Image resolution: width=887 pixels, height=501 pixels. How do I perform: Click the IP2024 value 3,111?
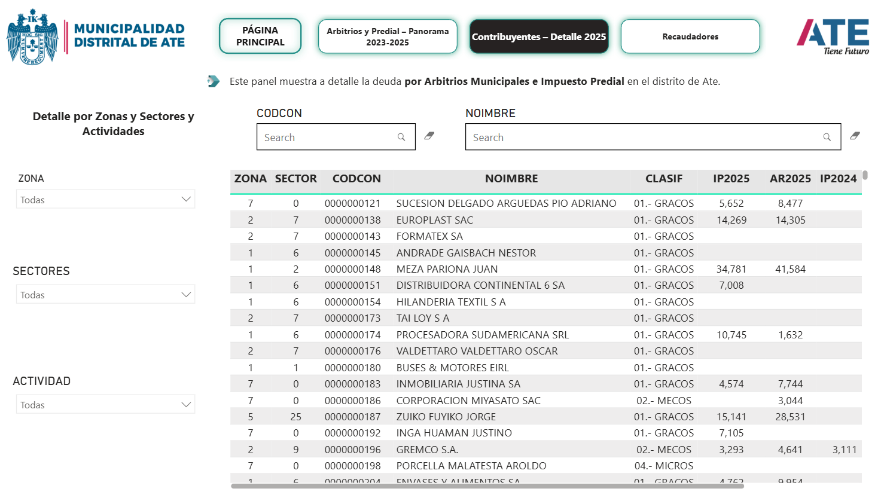click(845, 450)
